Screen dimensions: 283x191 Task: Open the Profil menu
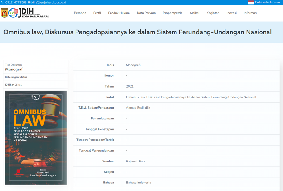pos(97,13)
